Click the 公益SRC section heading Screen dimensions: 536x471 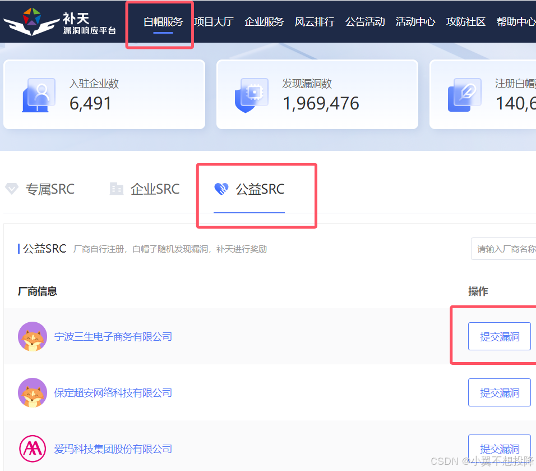[44, 249]
